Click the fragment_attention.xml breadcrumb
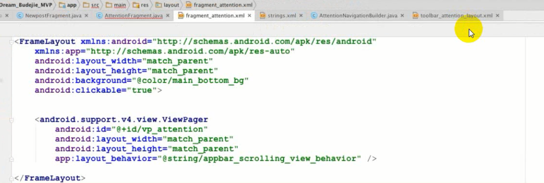 pyautogui.click(x=219, y=5)
